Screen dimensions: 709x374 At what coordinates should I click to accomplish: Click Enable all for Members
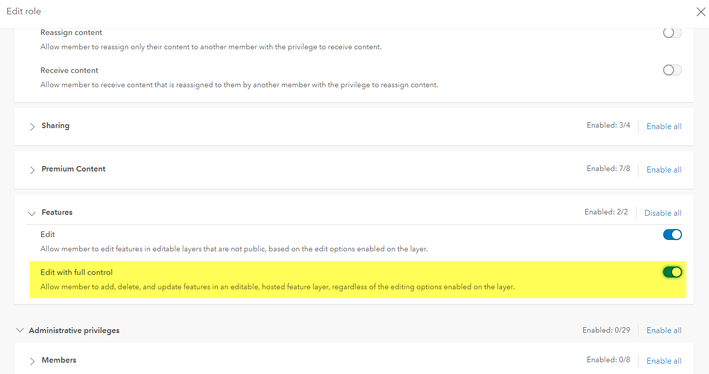tap(664, 361)
